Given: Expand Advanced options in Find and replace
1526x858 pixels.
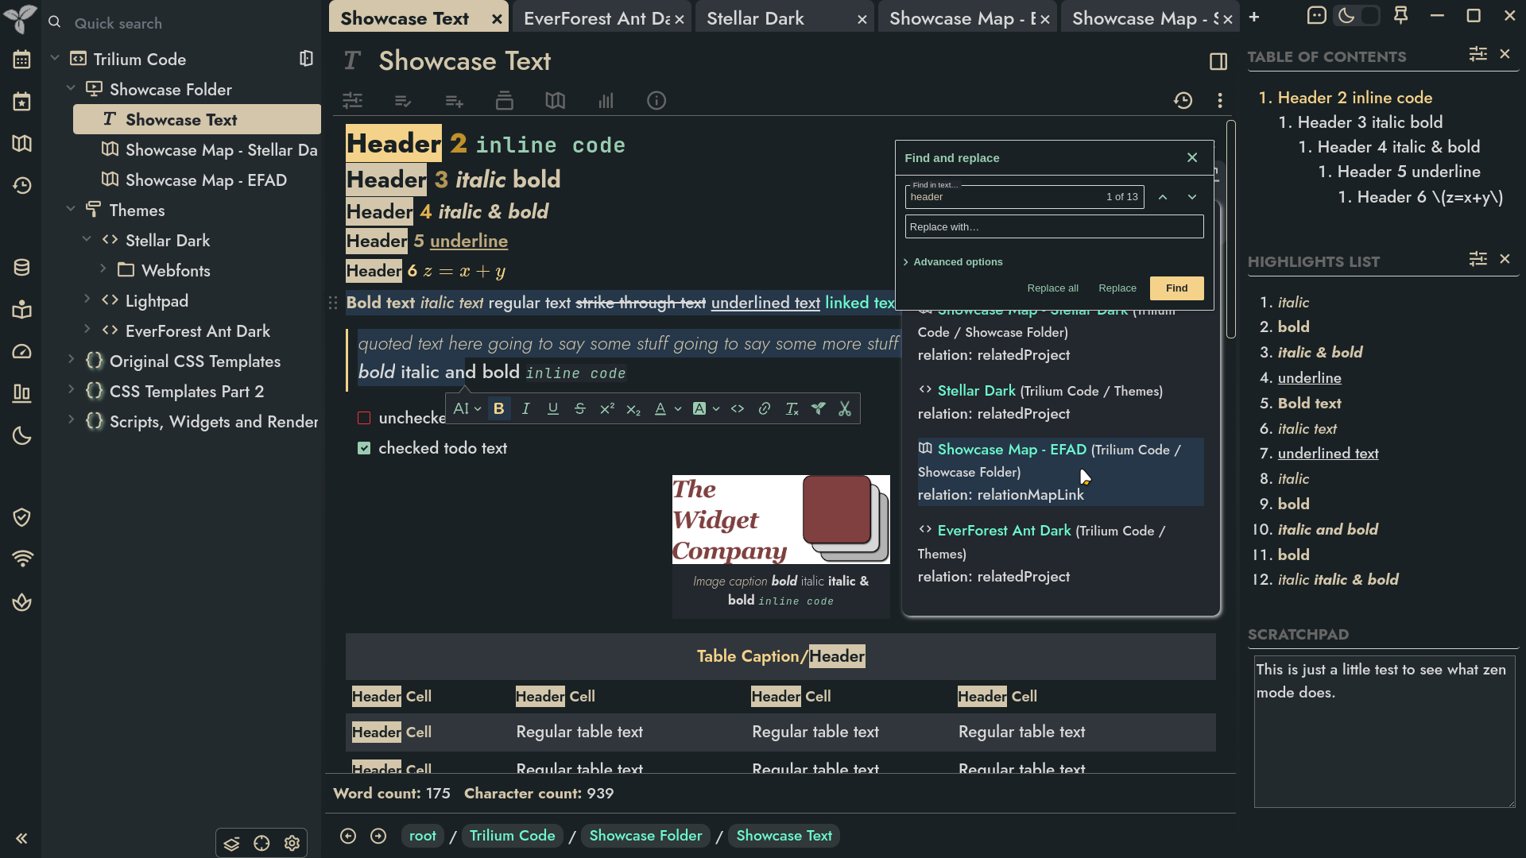Looking at the screenshot, I should 953,262.
